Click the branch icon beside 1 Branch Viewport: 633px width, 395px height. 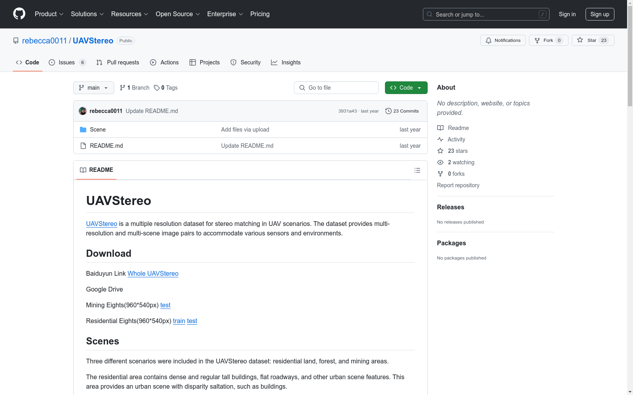123,88
